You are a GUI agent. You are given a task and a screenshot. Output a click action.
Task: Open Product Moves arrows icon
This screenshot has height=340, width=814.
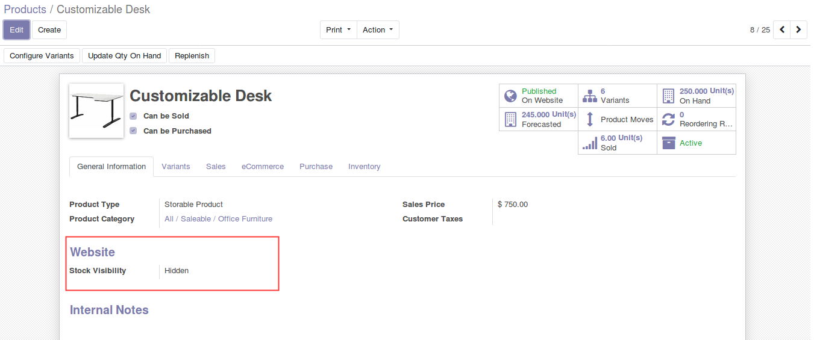(x=589, y=119)
